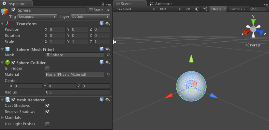This screenshot has height=130, width=269.
Task: Toggle scene lighting sun icon
Action: [x=196, y=9]
